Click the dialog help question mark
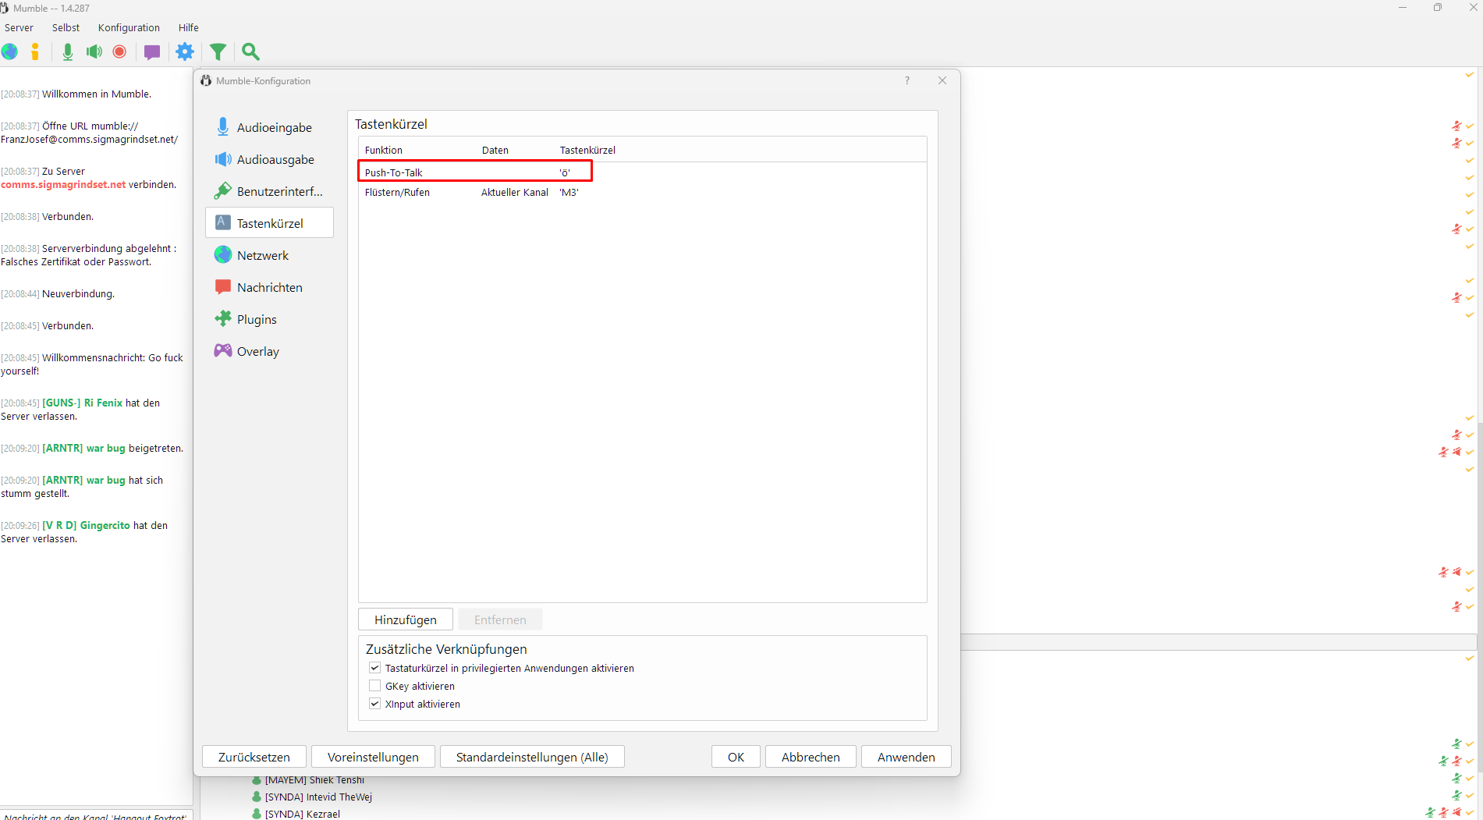Screen dimensions: 1483x820 pos(907,80)
